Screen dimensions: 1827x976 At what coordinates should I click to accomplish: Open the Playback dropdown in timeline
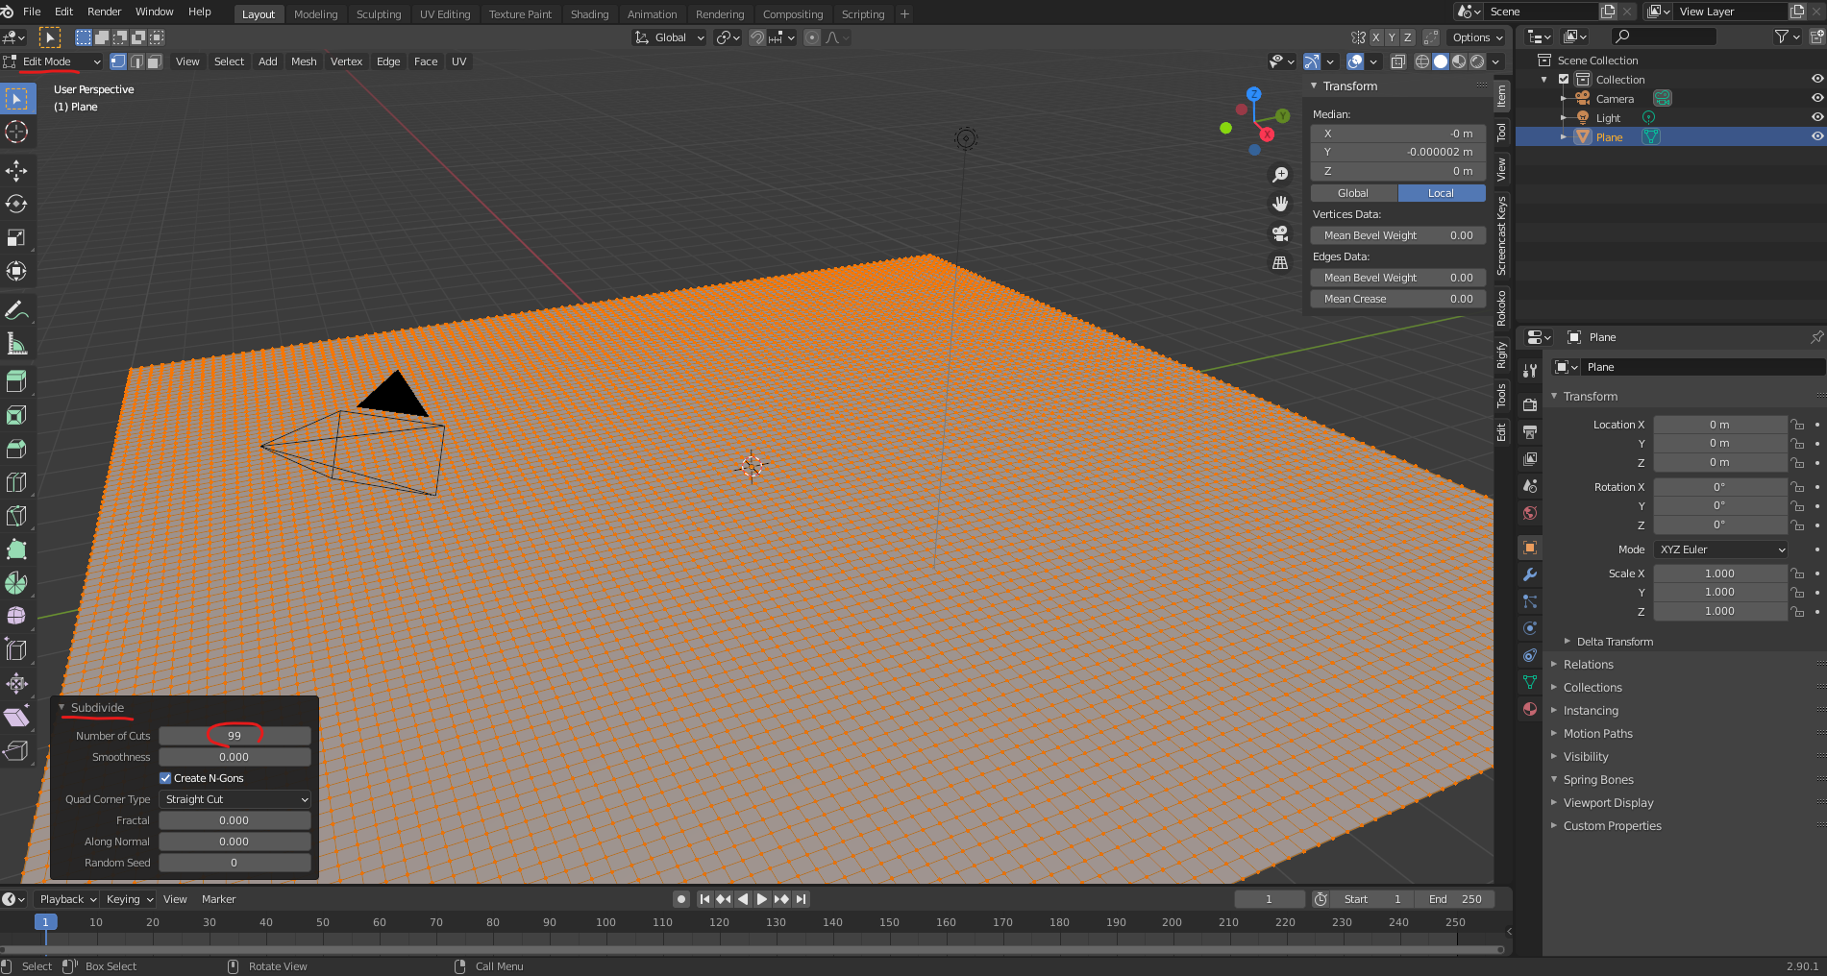(x=67, y=899)
